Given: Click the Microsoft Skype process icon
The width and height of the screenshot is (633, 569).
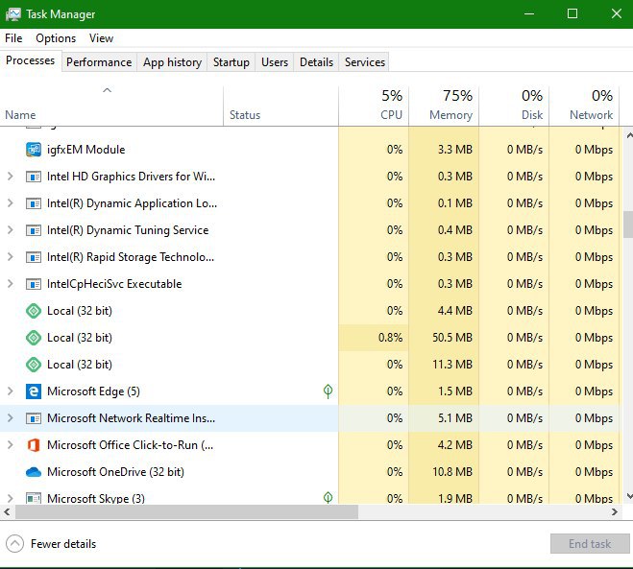Looking at the screenshot, I should pyautogui.click(x=34, y=498).
